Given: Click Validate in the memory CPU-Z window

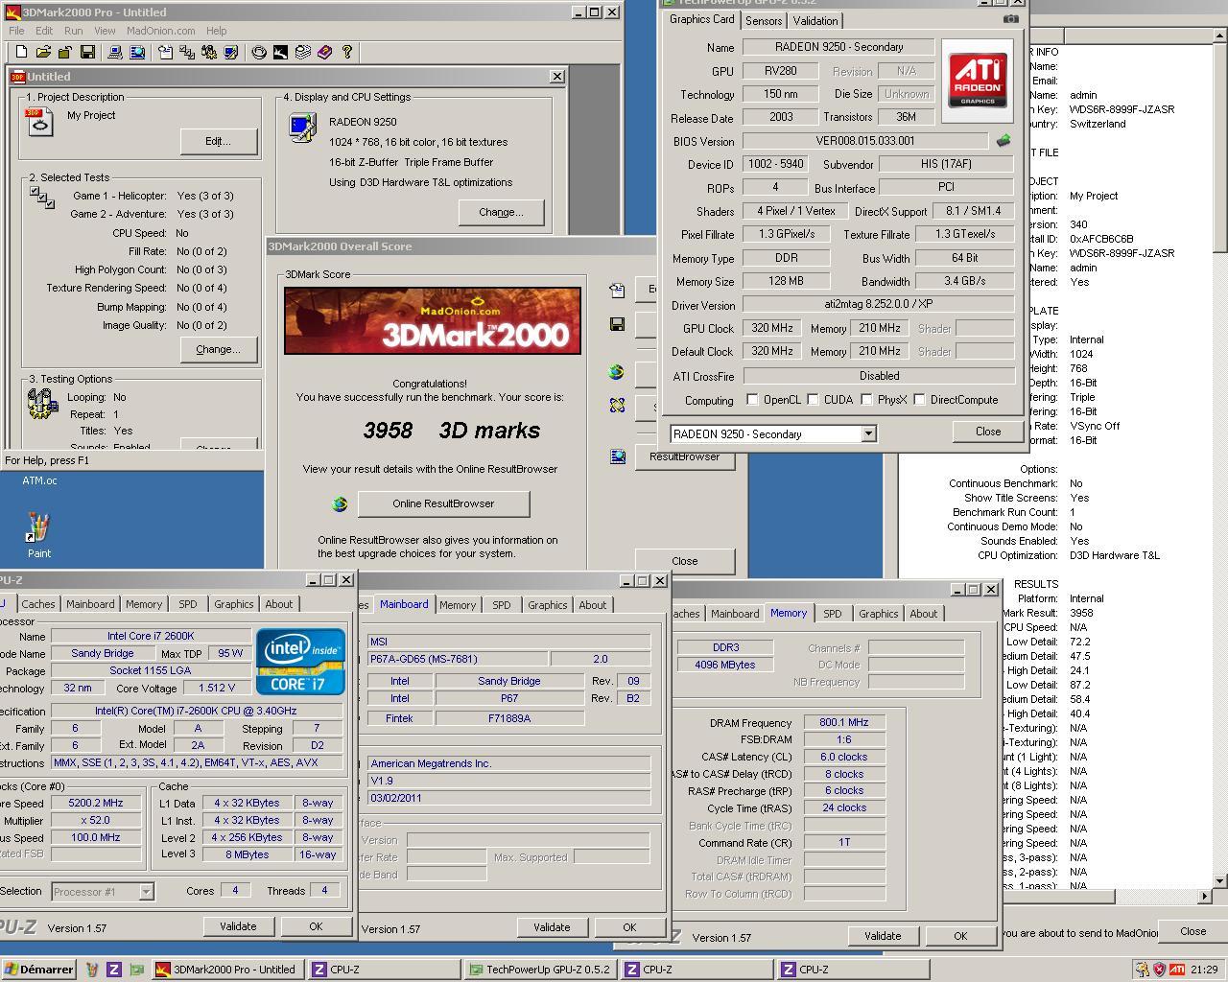Looking at the screenshot, I should pyautogui.click(x=883, y=936).
